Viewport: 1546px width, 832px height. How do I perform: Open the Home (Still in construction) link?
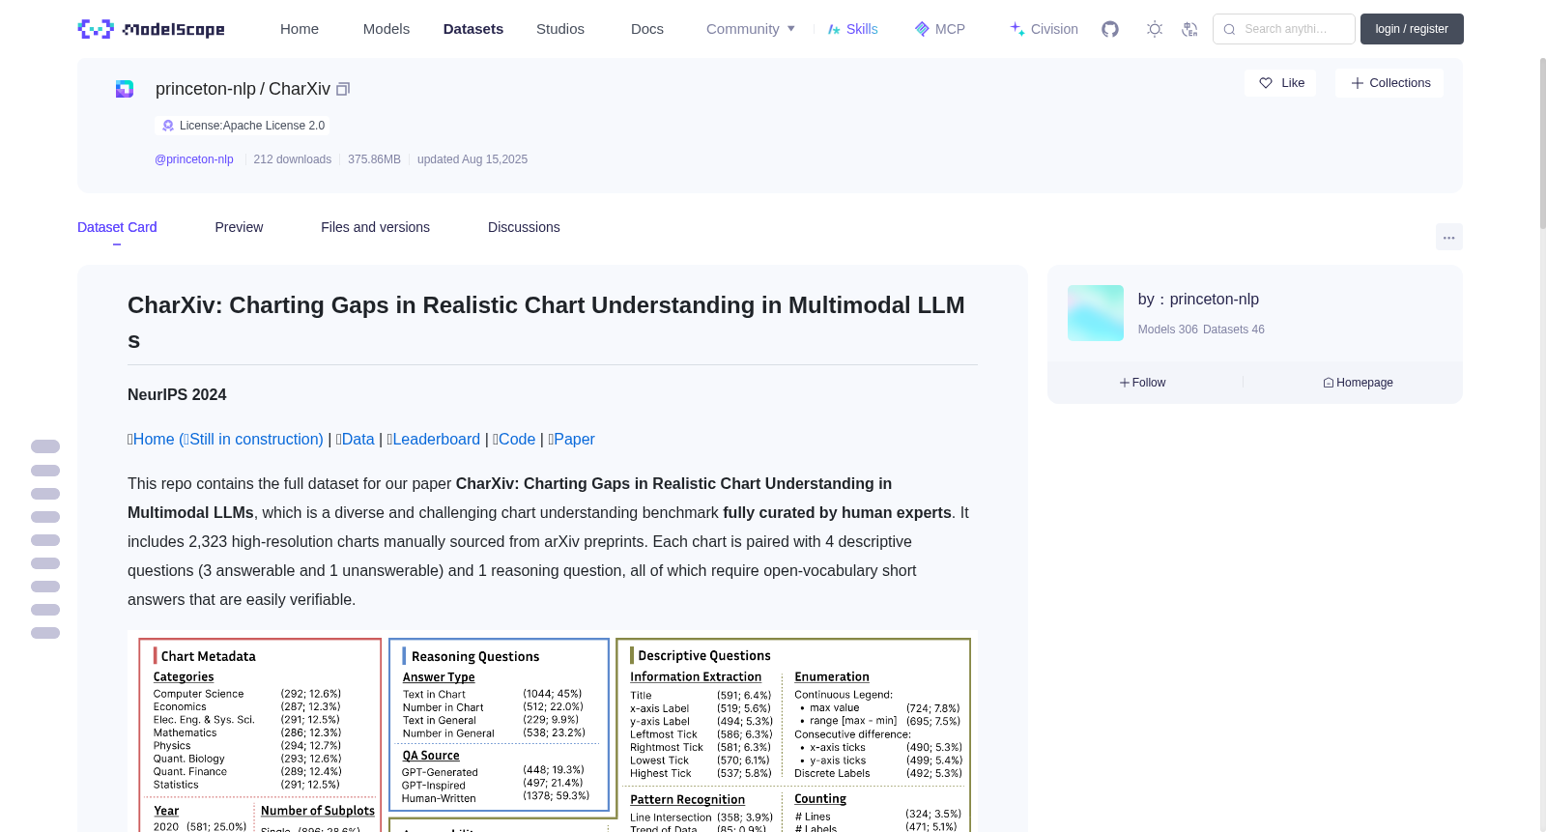[x=226, y=440]
